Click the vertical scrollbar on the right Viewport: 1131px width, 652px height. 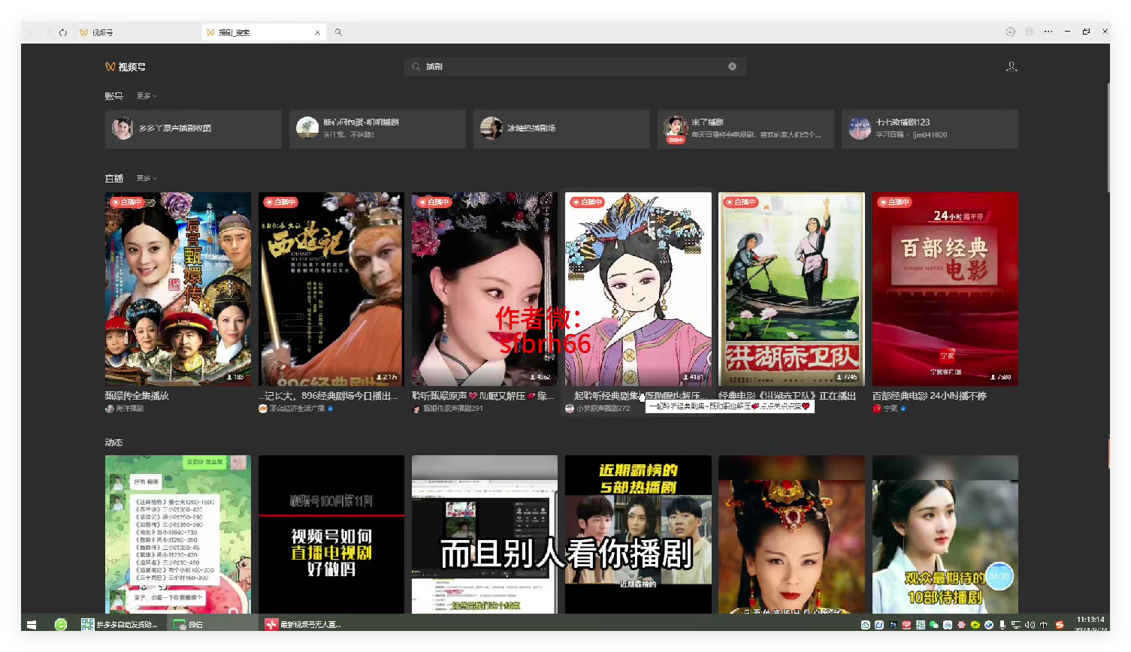click(1107, 139)
